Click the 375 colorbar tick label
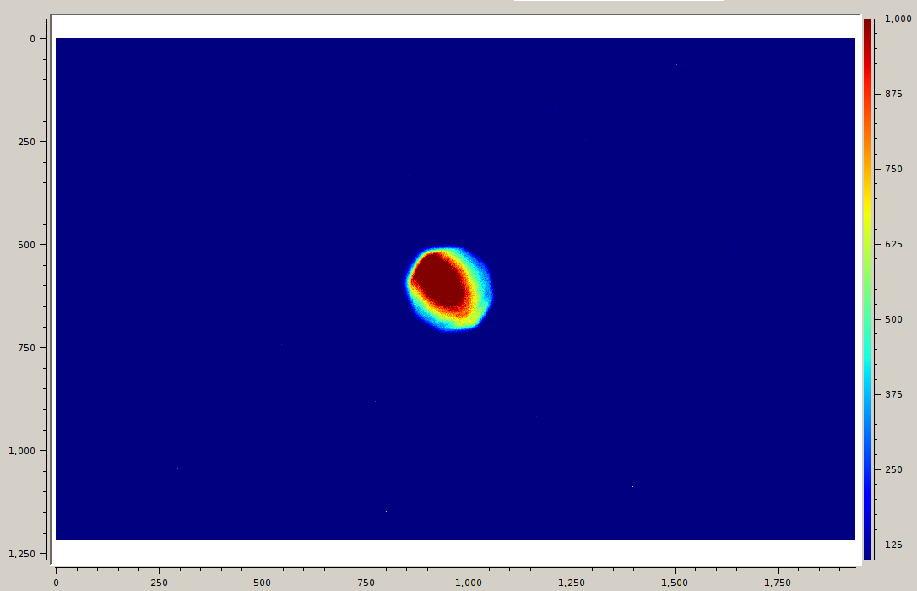 click(x=893, y=394)
